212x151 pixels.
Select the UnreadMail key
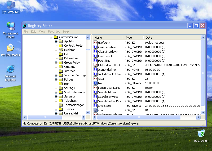[x=71, y=113]
